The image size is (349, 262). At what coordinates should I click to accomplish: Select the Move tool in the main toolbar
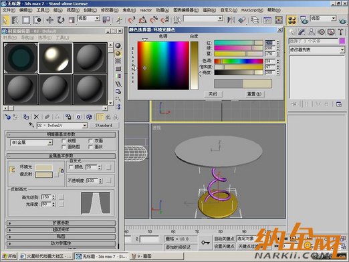click(49, 20)
